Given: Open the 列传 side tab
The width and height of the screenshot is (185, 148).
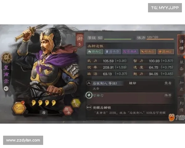Looking at the screenshot, I should [181, 106].
